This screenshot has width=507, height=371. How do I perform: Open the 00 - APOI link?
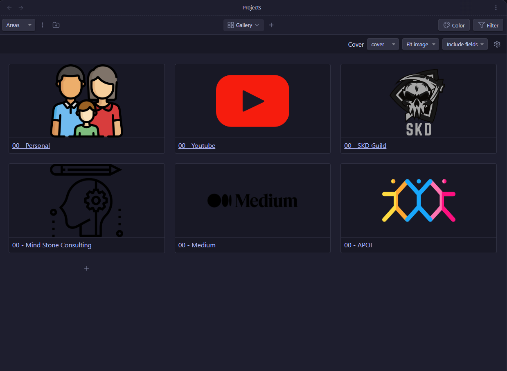click(358, 245)
